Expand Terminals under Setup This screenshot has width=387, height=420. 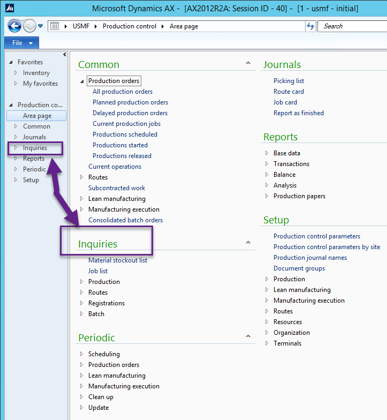tap(267, 343)
